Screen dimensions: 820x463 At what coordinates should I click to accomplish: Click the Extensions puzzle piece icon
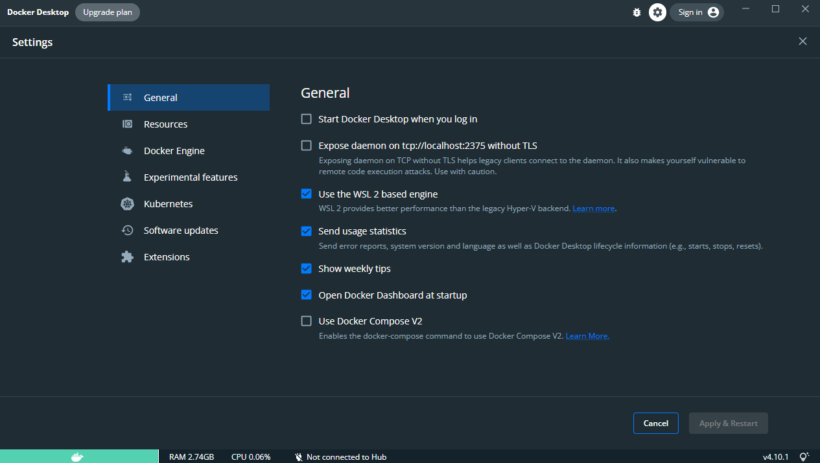127,257
